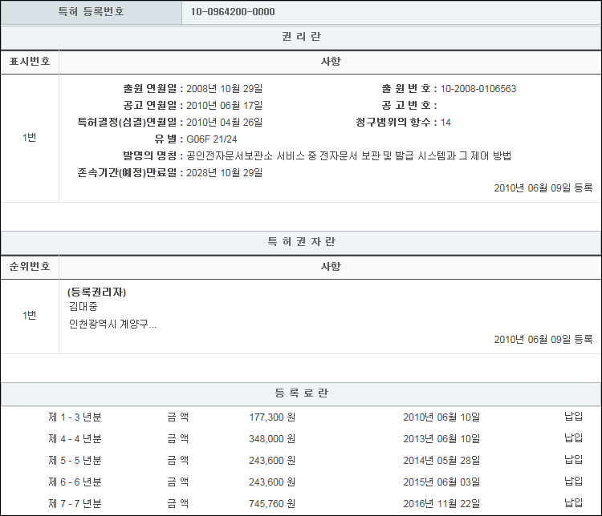Select the 특허 등록번호 label cell
The width and height of the screenshot is (602, 516).
(92, 12)
